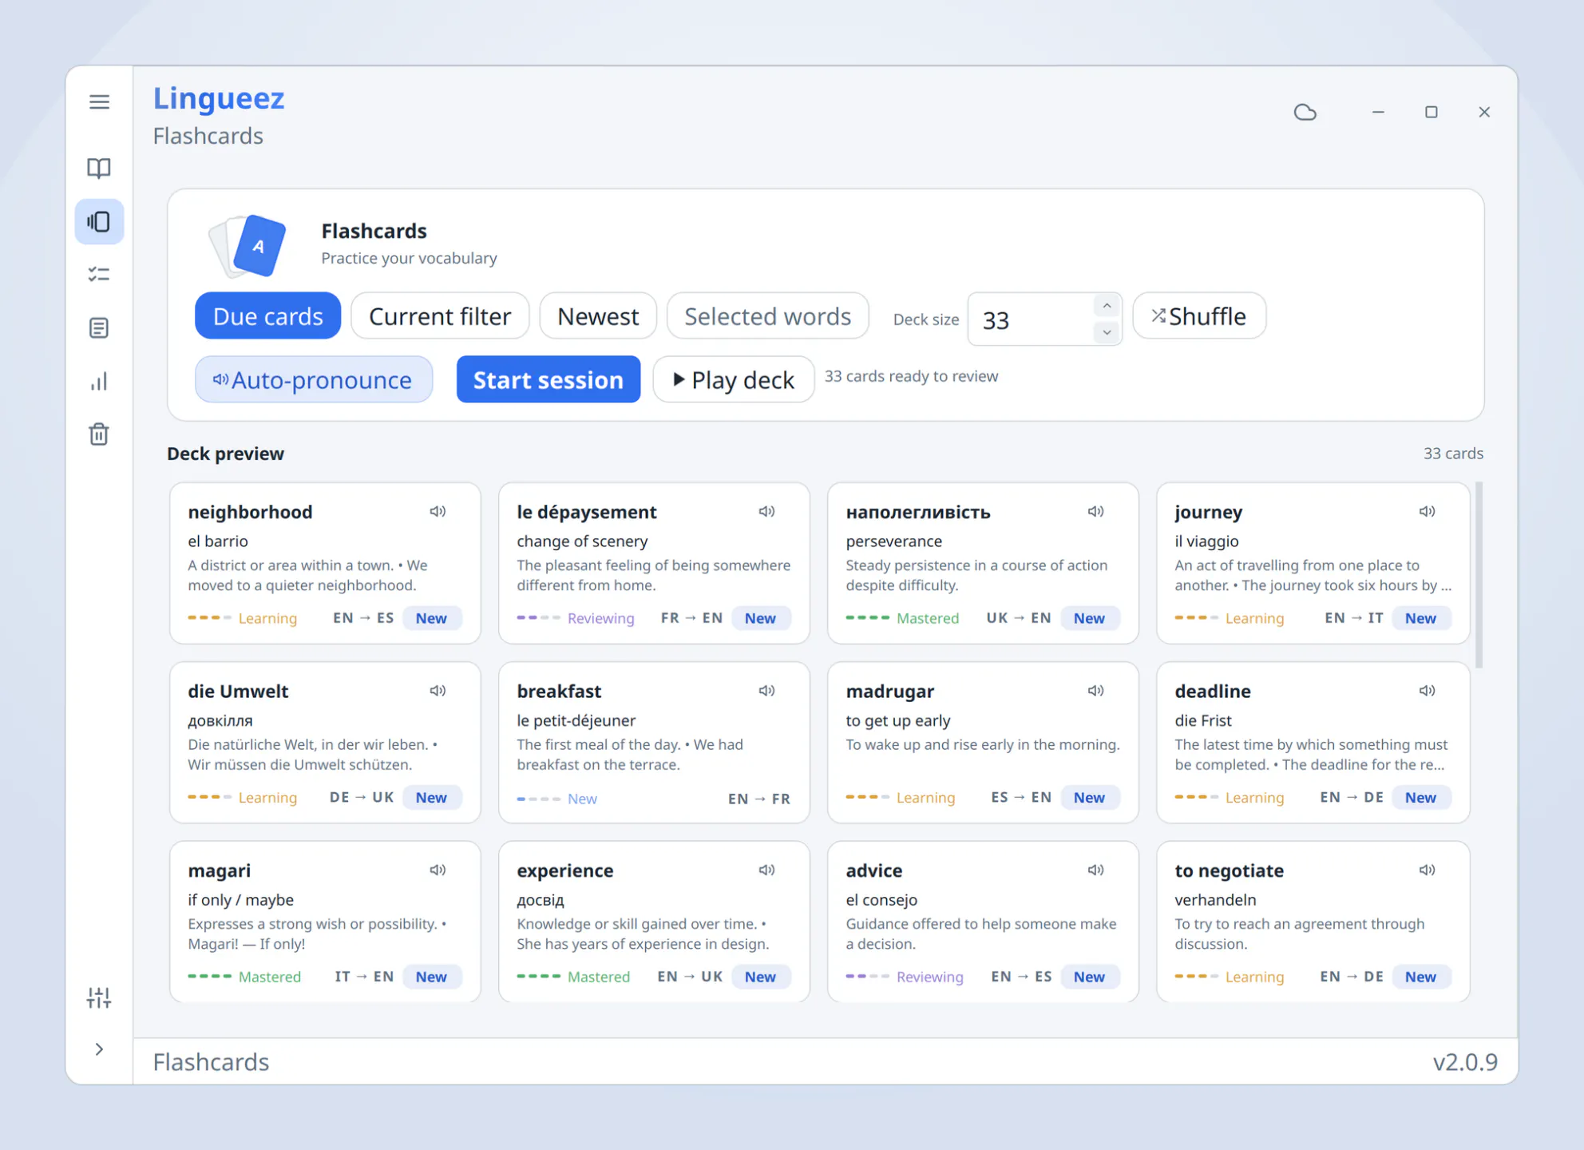The image size is (1584, 1150).
Task: Play pronunciation for experience
Action: [766, 870]
